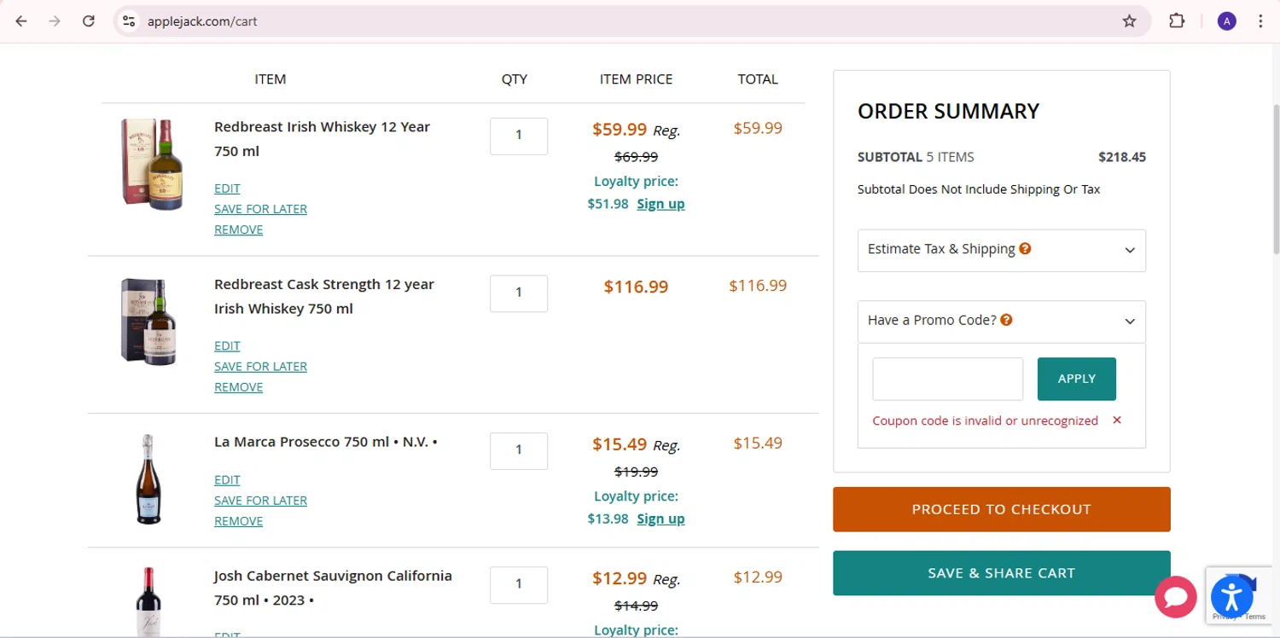
Task: Click the address bar URL applejack.com/cart
Action: [202, 21]
